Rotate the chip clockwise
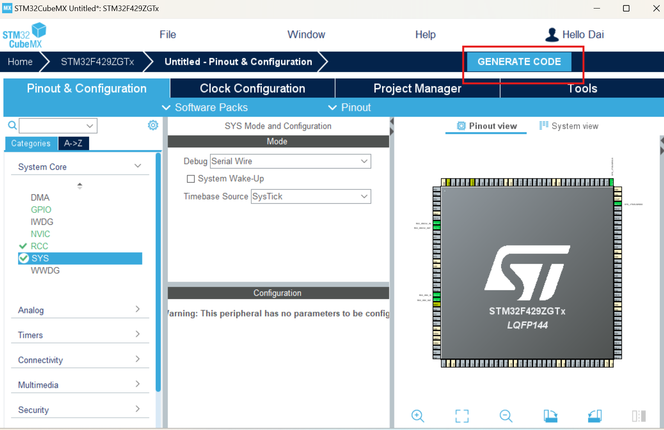Viewport: 664px width, 430px height. tap(550, 416)
